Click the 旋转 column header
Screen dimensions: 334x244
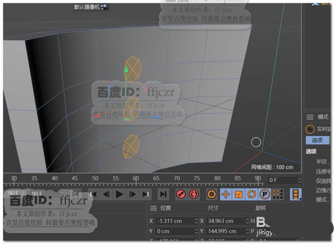[261, 208]
